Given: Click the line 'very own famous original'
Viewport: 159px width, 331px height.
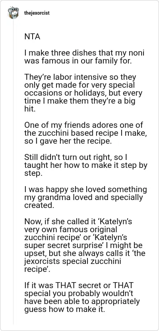Looking at the screenshot, I should tap(71, 229).
